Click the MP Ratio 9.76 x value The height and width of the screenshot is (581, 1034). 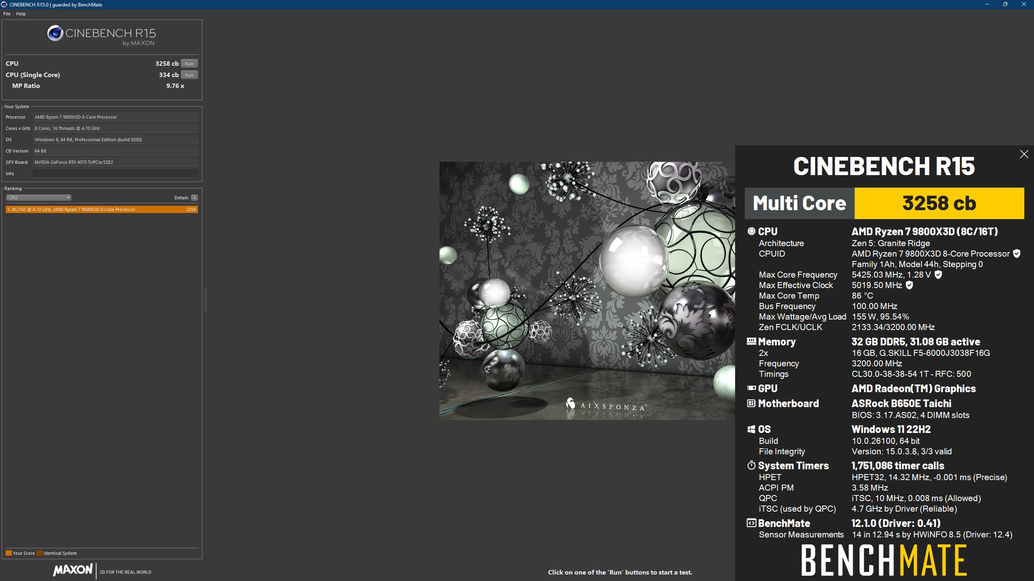point(175,86)
